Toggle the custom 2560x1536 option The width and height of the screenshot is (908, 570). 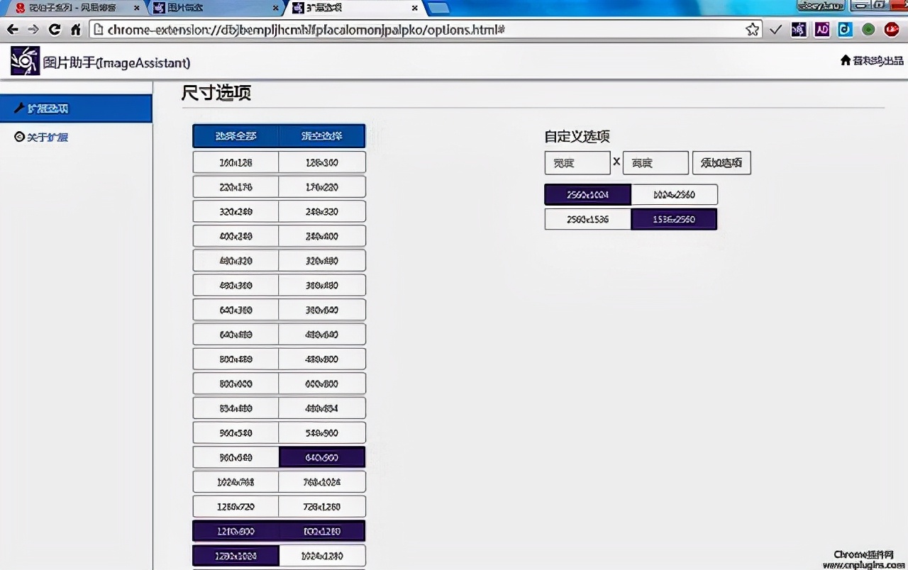click(587, 219)
